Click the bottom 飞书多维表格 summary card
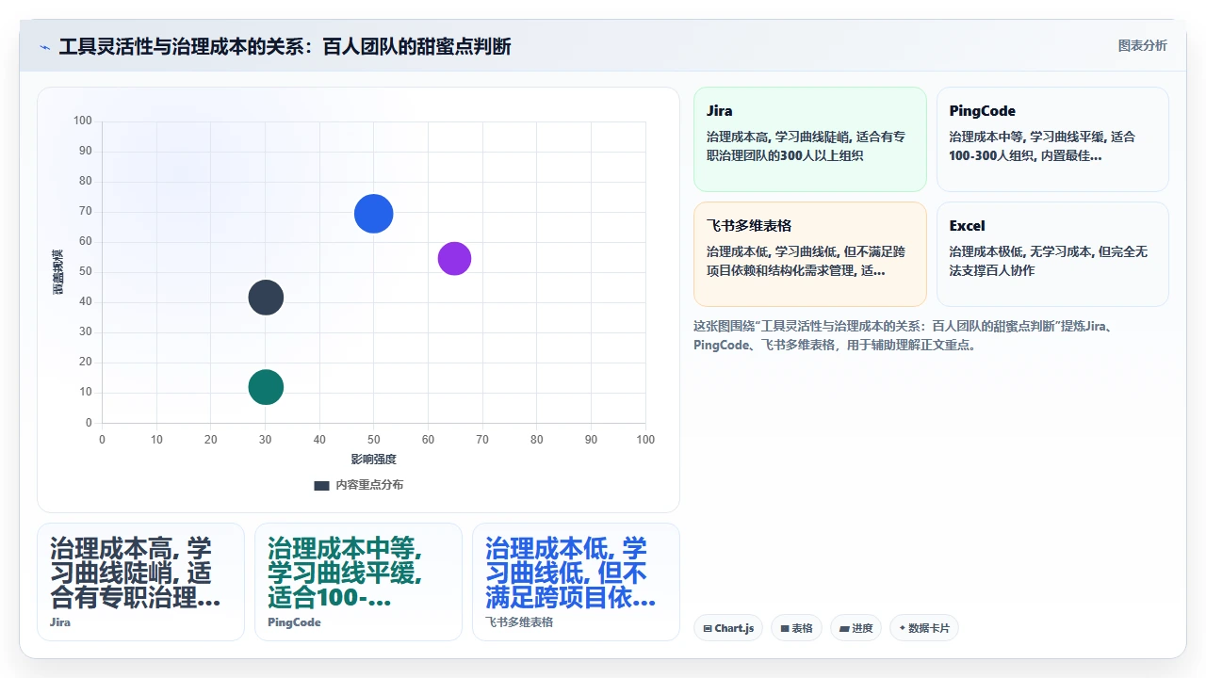 (x=576, y=582)
